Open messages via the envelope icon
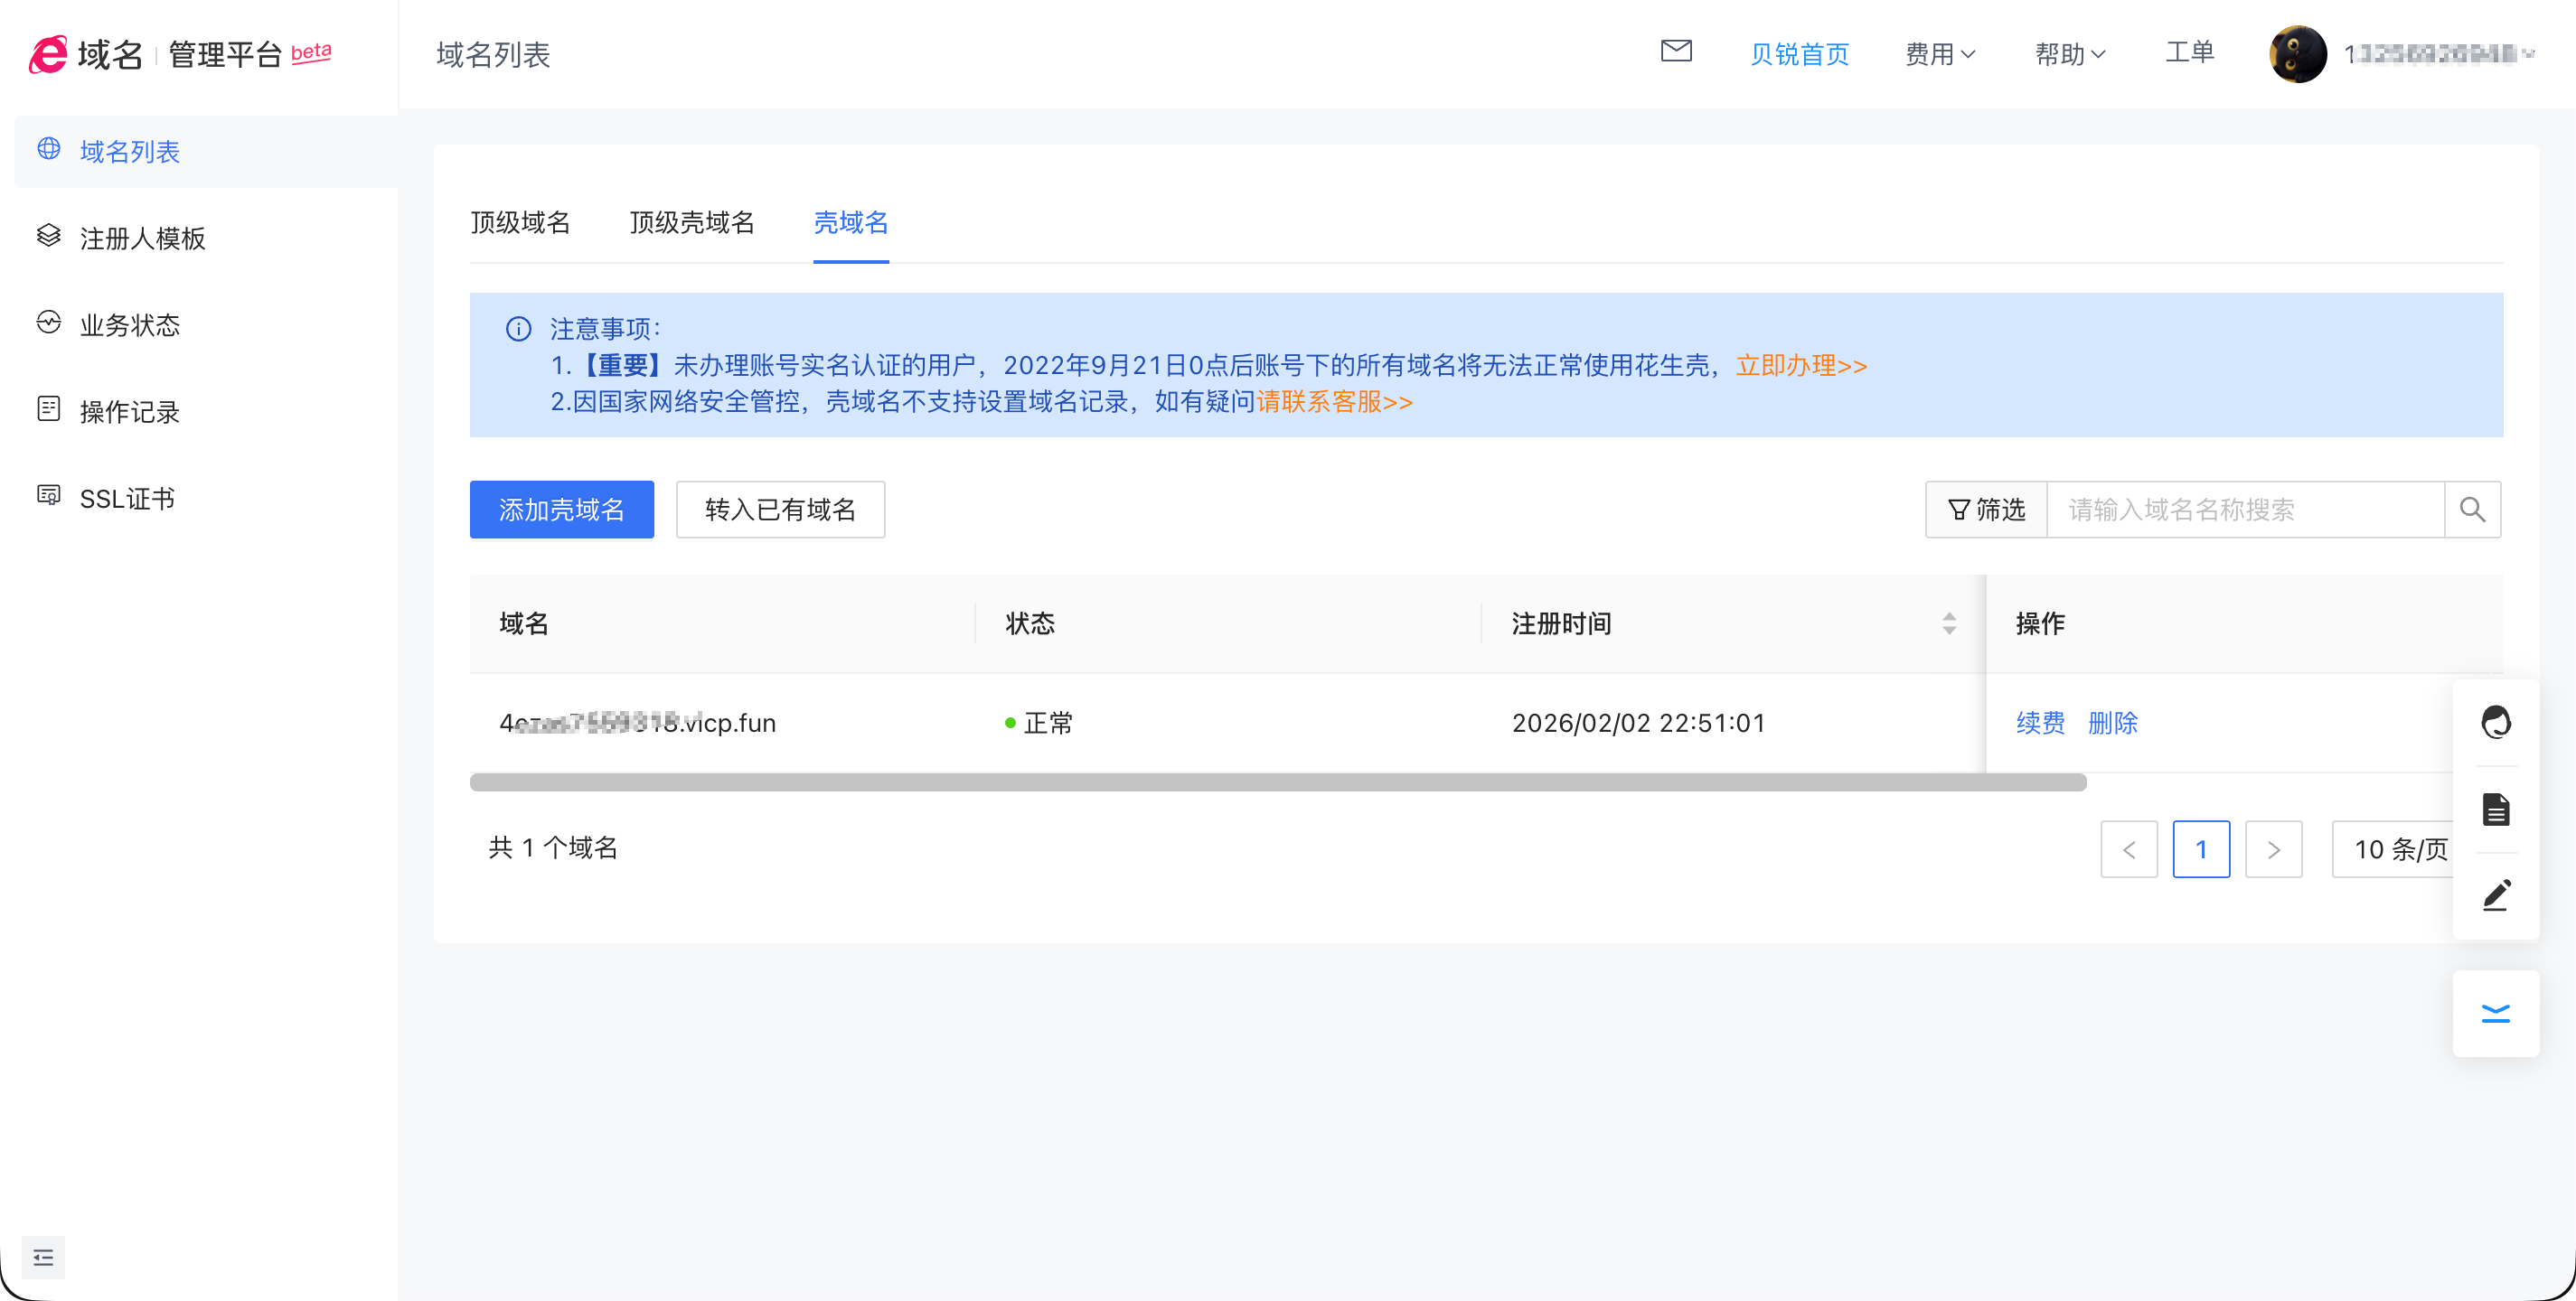The width and height of the screenshot is (2576, 1301). tap(1676, 52)
